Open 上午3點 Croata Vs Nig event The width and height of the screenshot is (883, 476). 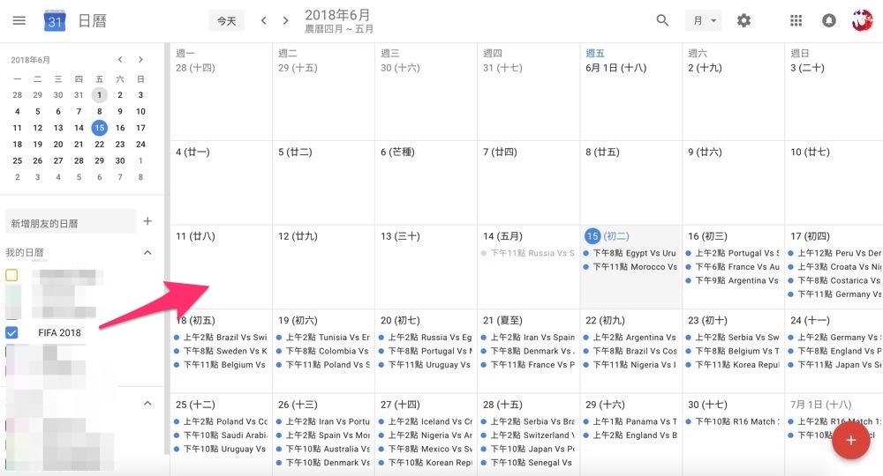pos(834,267)
